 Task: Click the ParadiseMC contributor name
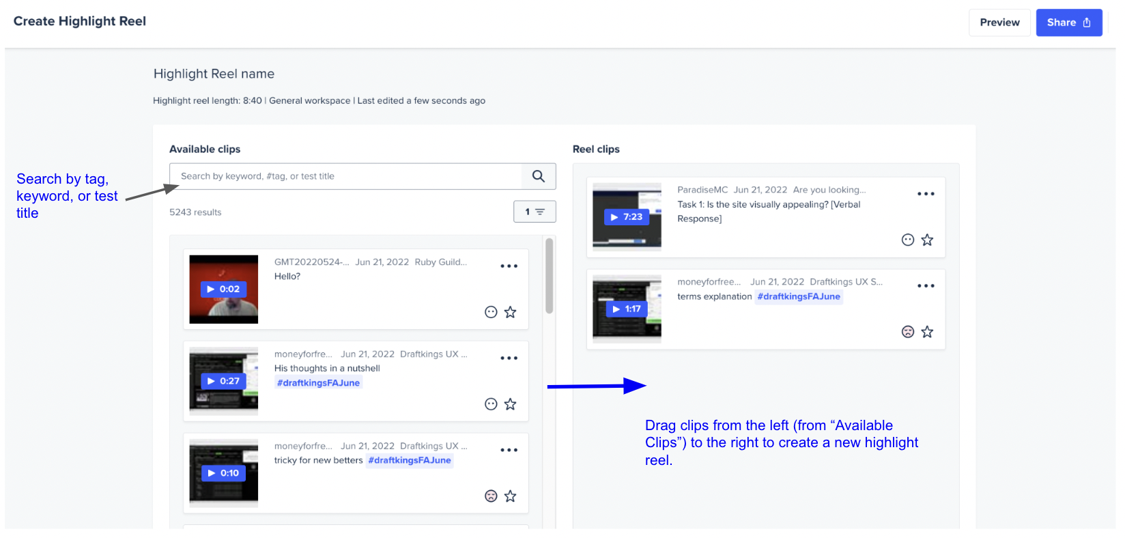[x=702, y=190]
